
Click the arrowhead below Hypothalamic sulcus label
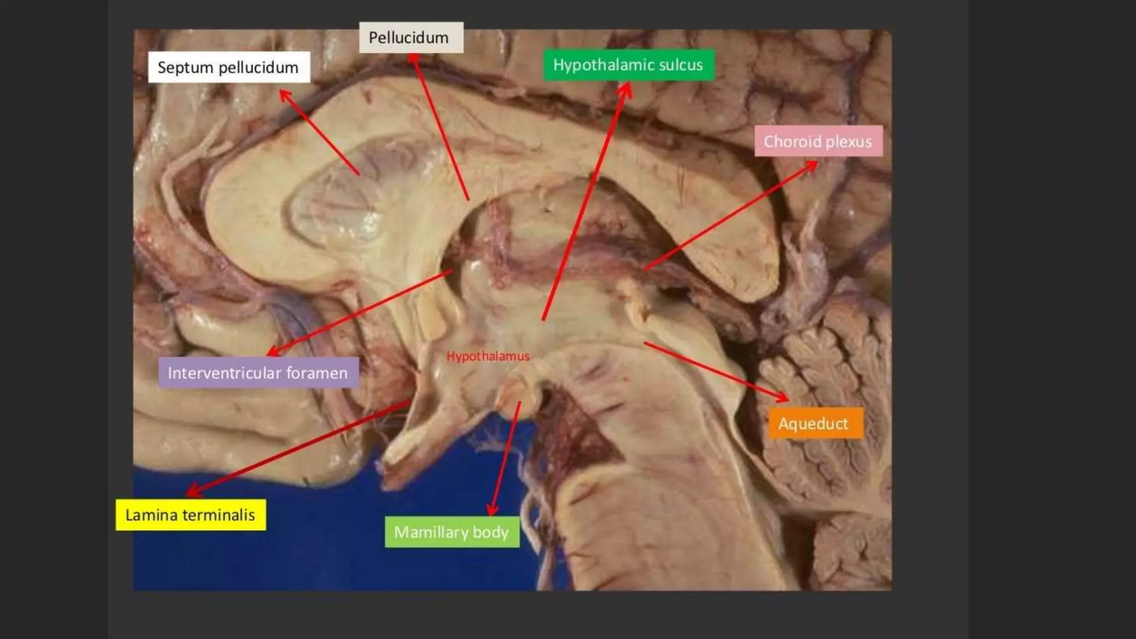coord(626,88)
